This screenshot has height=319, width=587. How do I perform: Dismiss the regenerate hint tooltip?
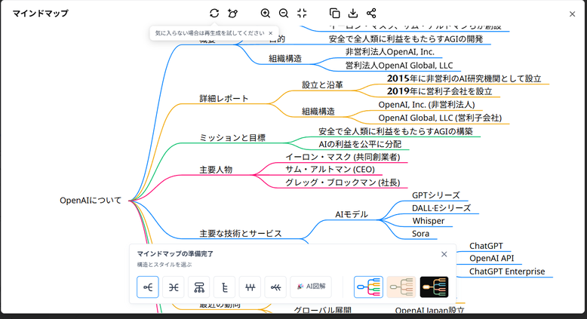coord(271,33)
